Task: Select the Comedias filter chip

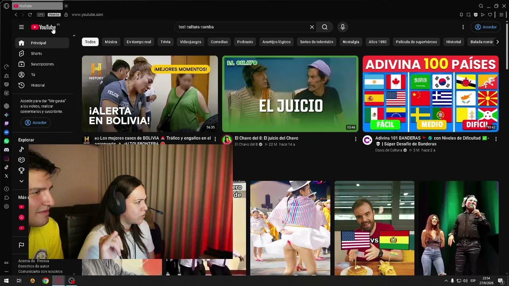Action: 219,42
